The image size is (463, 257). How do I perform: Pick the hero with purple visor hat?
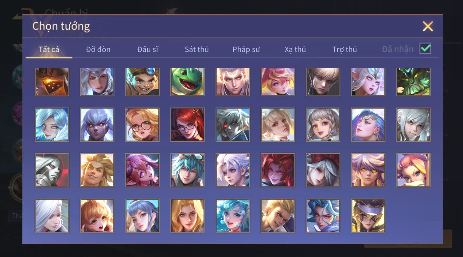[x=368, y=216]
